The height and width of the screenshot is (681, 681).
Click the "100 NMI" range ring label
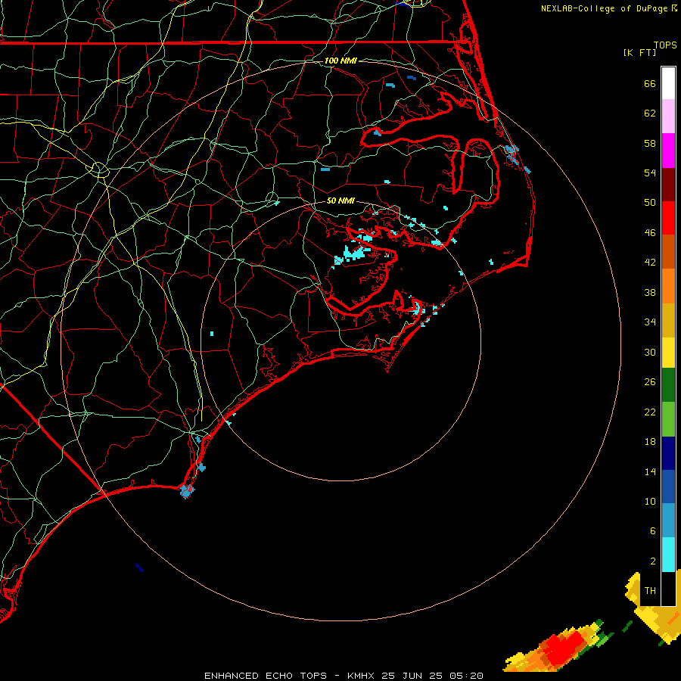pos(340,61)
